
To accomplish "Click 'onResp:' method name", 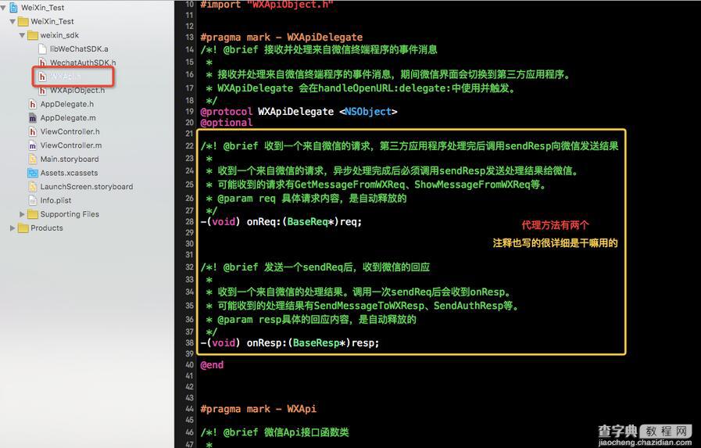I will [x=268, y=343].
